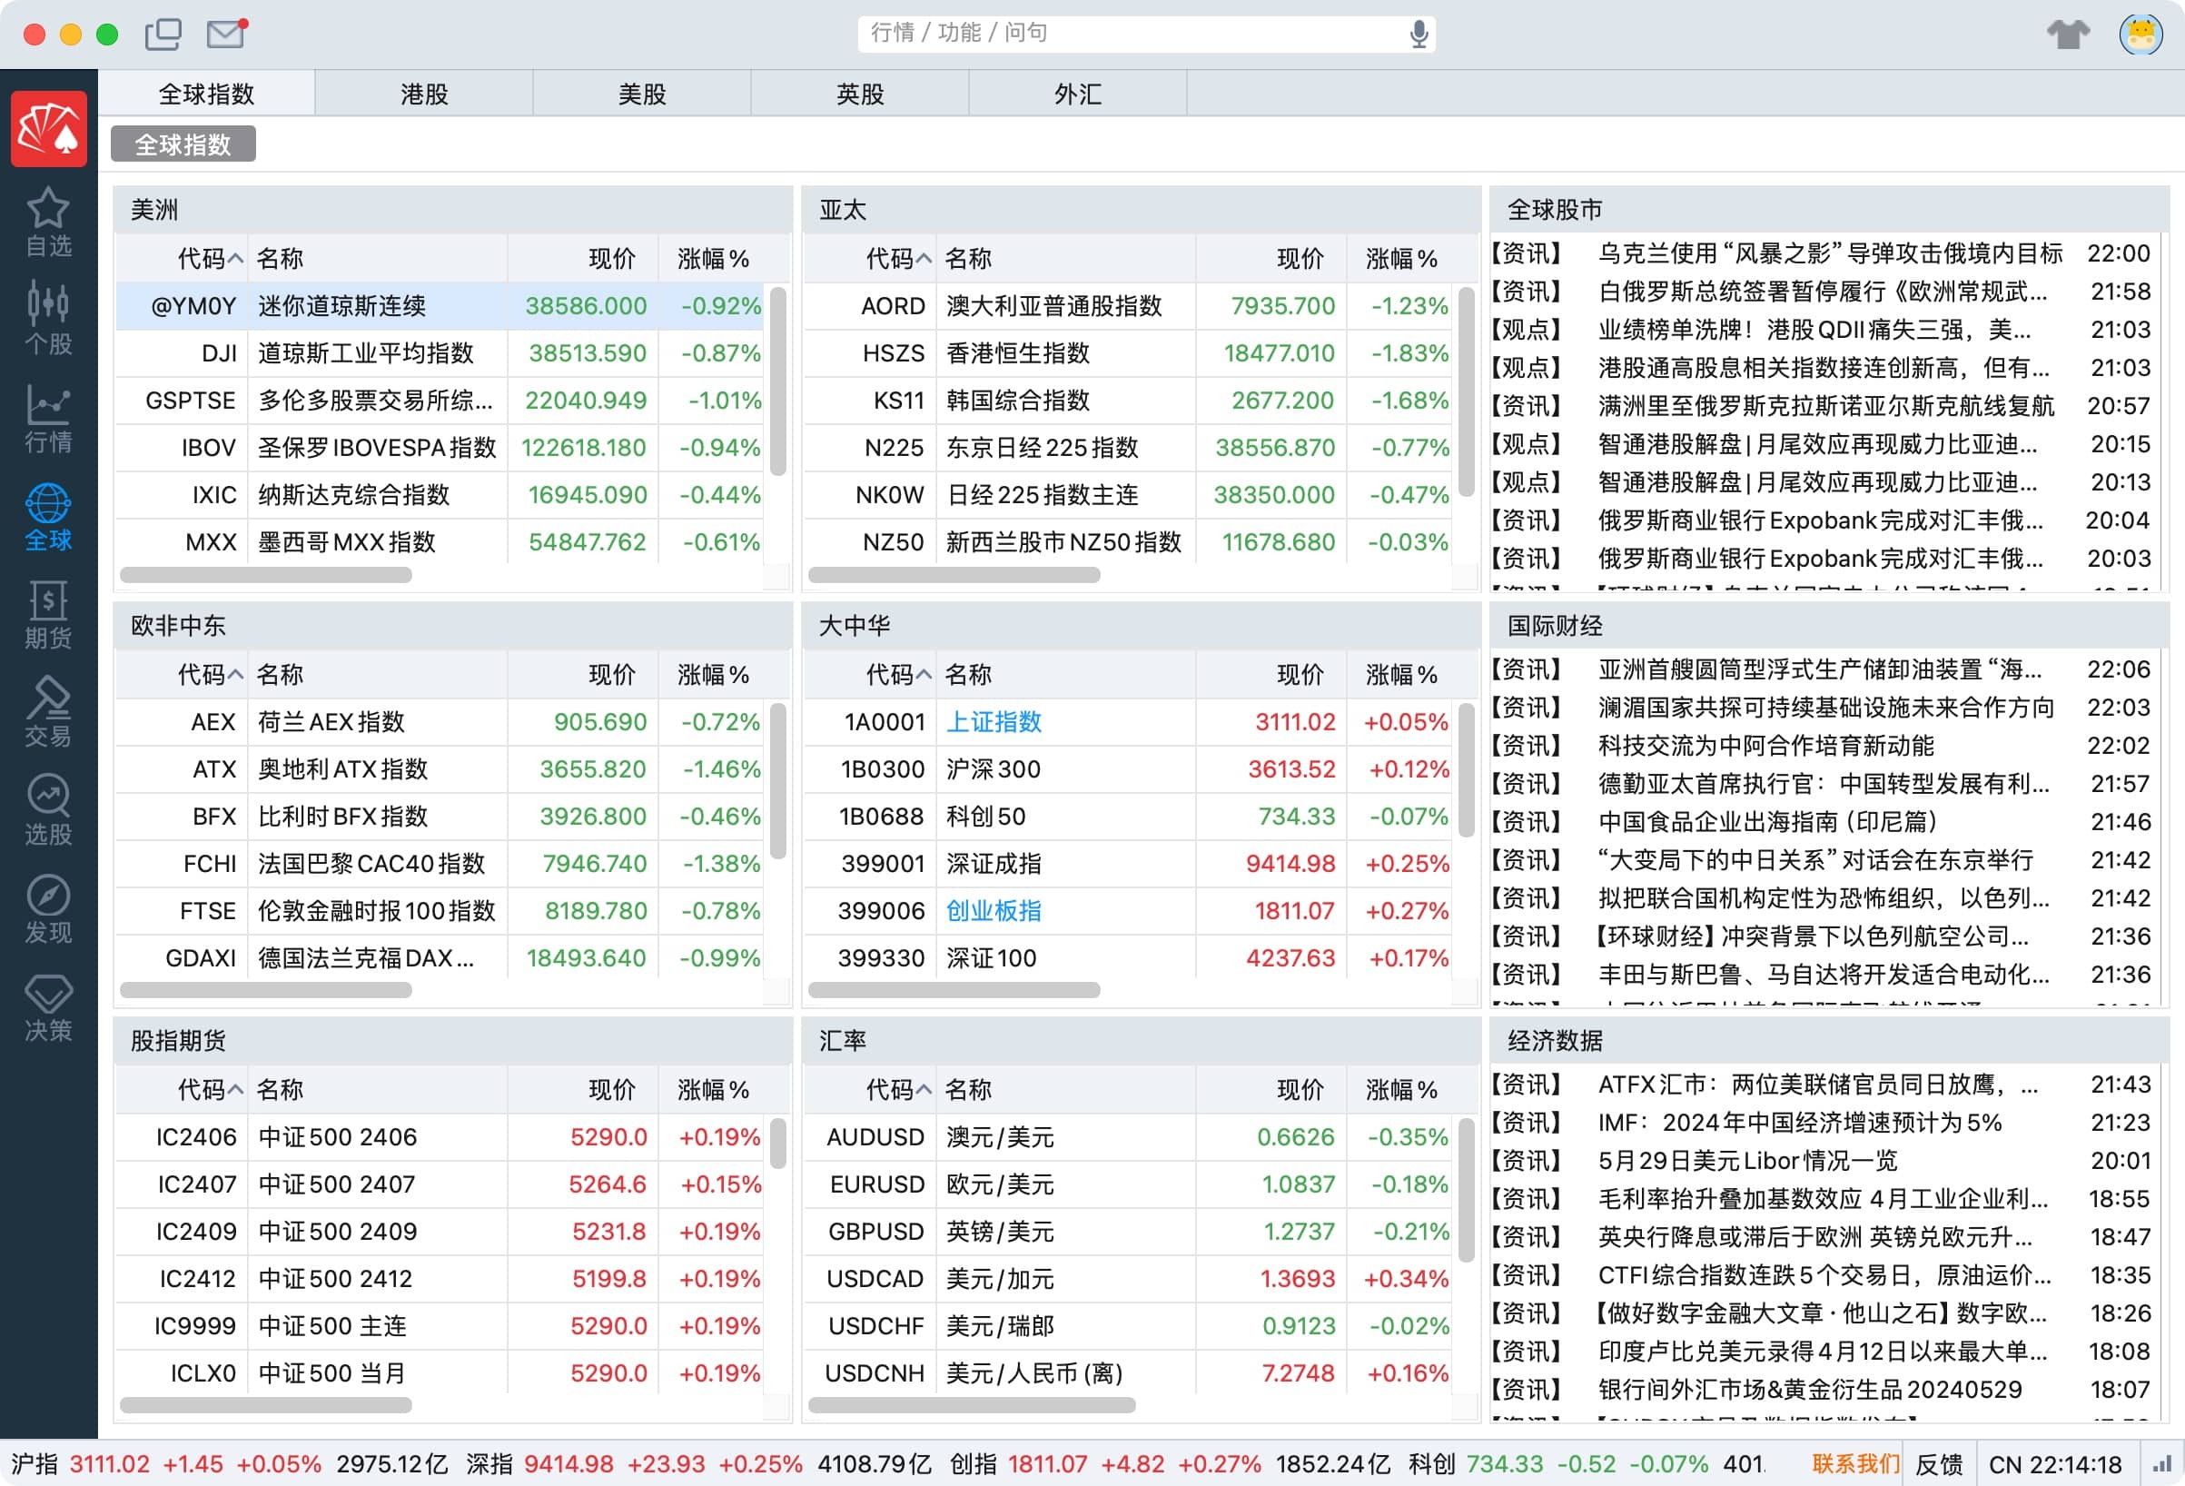
Task: Click the red app logo icon
Action: pyautogui.click(x=49, y=129)
